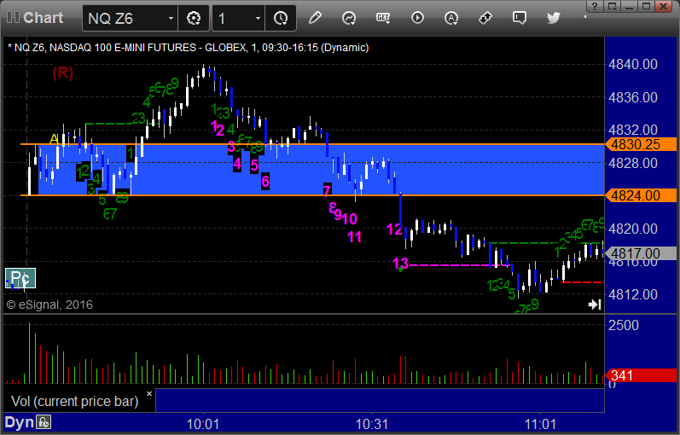
Task: Click the Chart window title
Action: pos(43,18)
